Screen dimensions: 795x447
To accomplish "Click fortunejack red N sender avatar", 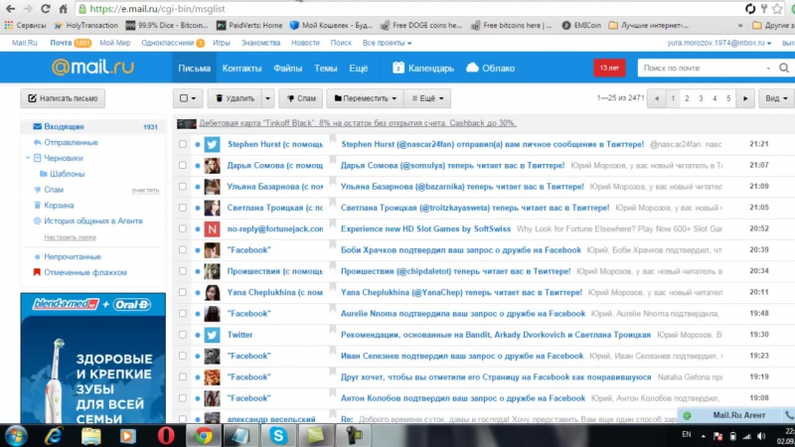I will point(212,229).
